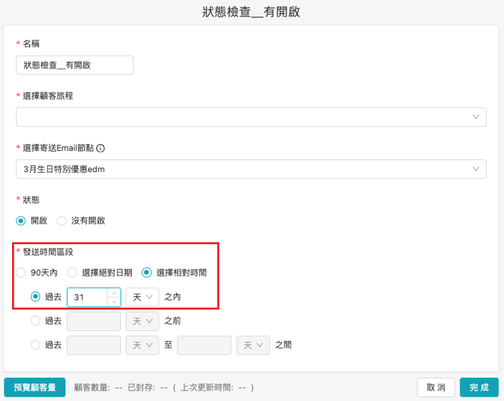Screen dimensions: 504x401
Task: Click the days number field showing 31
Action: 87,297
